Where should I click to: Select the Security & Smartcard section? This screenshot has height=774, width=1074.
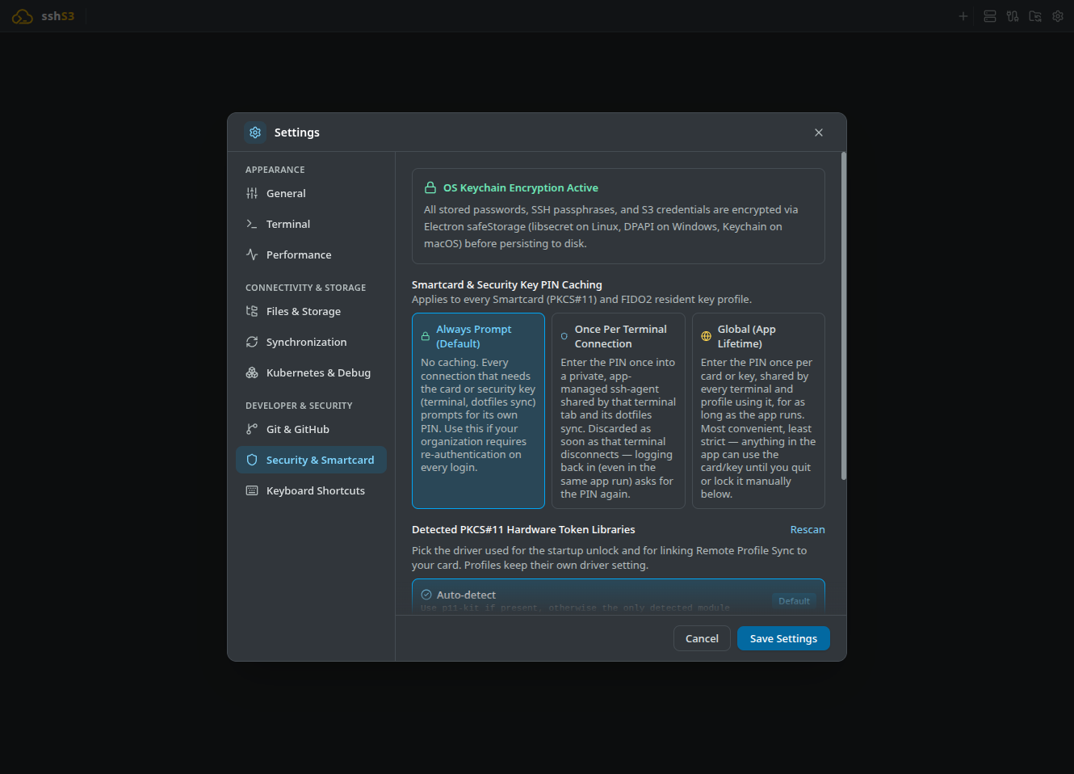click(x=311, y=460)
